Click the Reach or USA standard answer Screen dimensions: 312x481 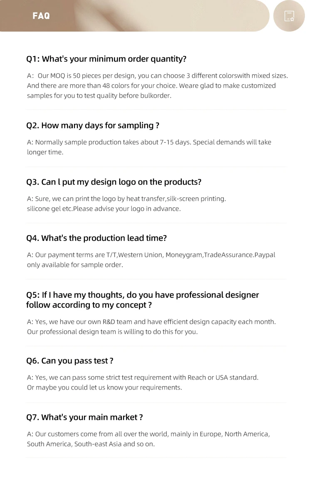143,377
